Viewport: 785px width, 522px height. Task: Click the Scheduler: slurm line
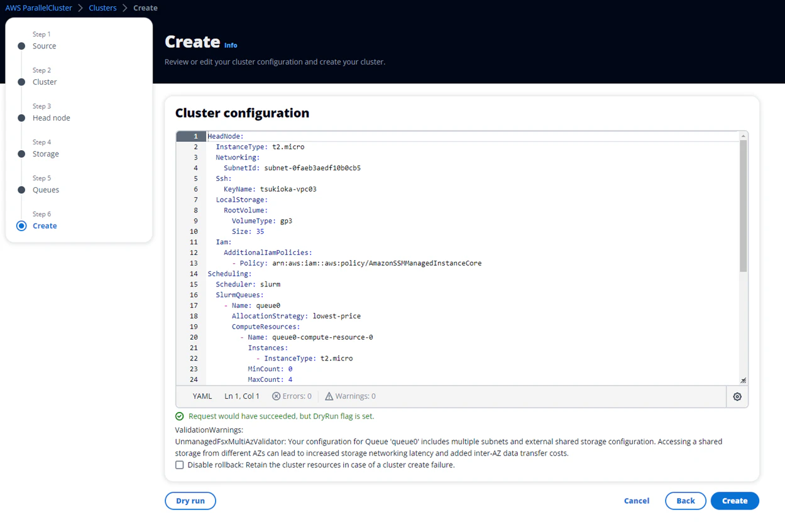(248, 285)
